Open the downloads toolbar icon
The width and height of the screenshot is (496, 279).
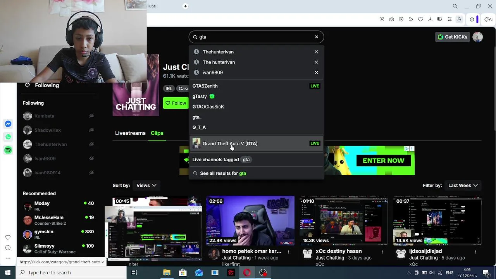coord(430,19)
